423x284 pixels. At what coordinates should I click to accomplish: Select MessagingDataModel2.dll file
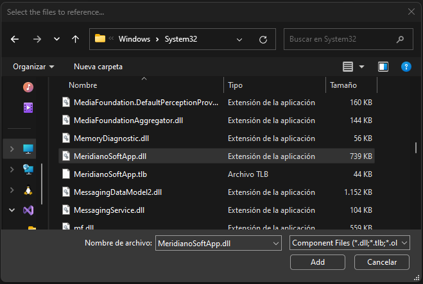(216, 192)
